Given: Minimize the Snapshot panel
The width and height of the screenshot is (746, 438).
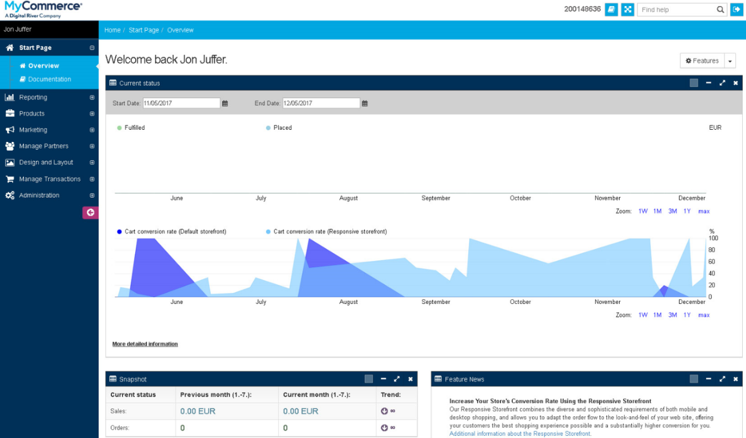Looking at the screenshot, I should [x=383, y=379].
